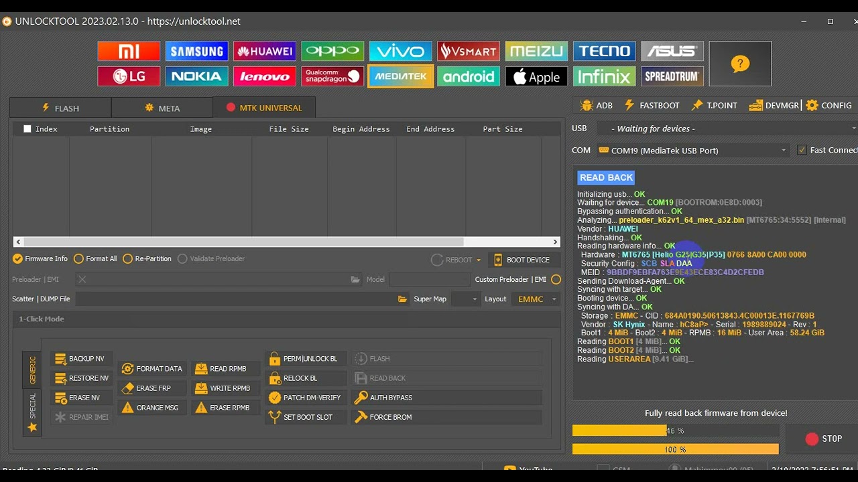This screenshot has height=482, width=858.
Task: Open the help question mark tile
Action: [740, 64]
